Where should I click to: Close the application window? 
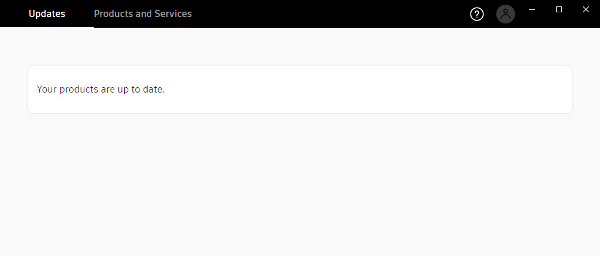pos(586,10)
